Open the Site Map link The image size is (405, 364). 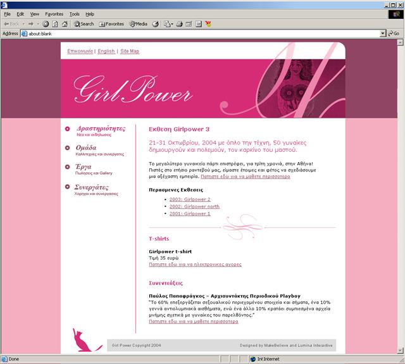click(130, 51)
